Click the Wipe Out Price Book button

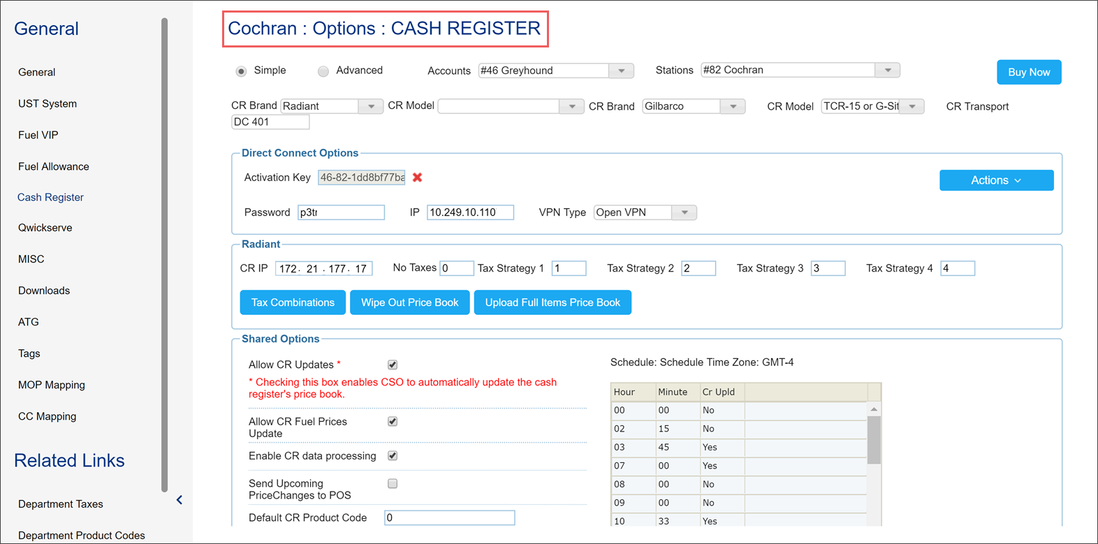(410, 302)
